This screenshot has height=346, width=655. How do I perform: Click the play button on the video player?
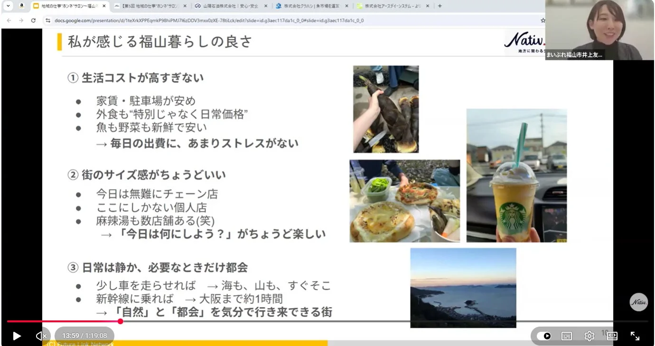click(x=16, y=336)
